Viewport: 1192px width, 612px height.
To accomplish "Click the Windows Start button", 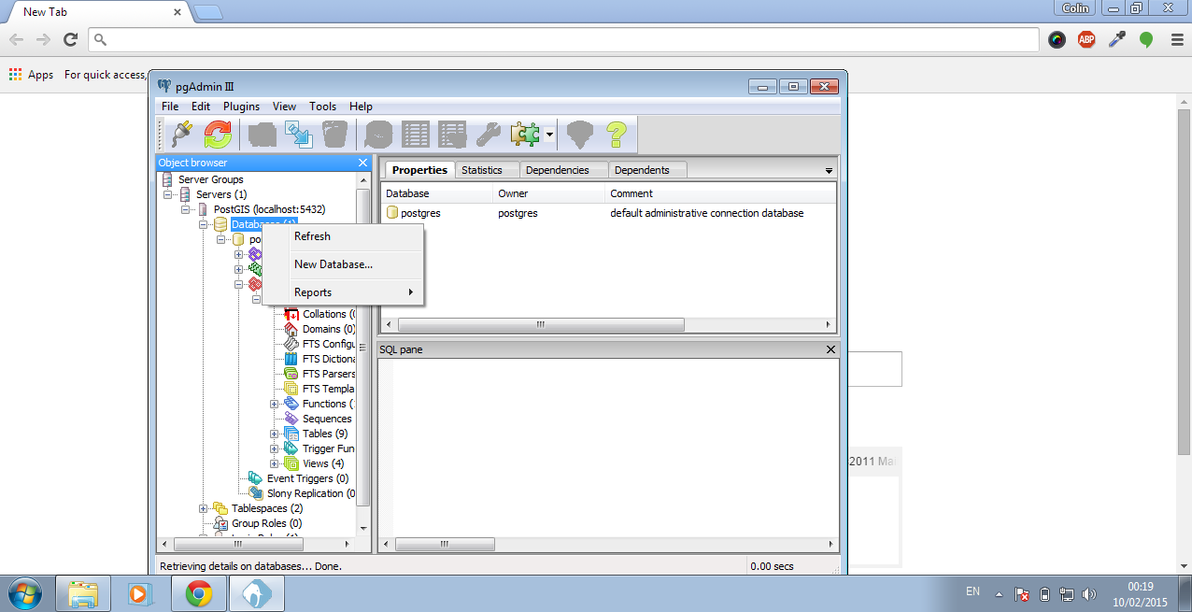I will click(x=25, y=593).
